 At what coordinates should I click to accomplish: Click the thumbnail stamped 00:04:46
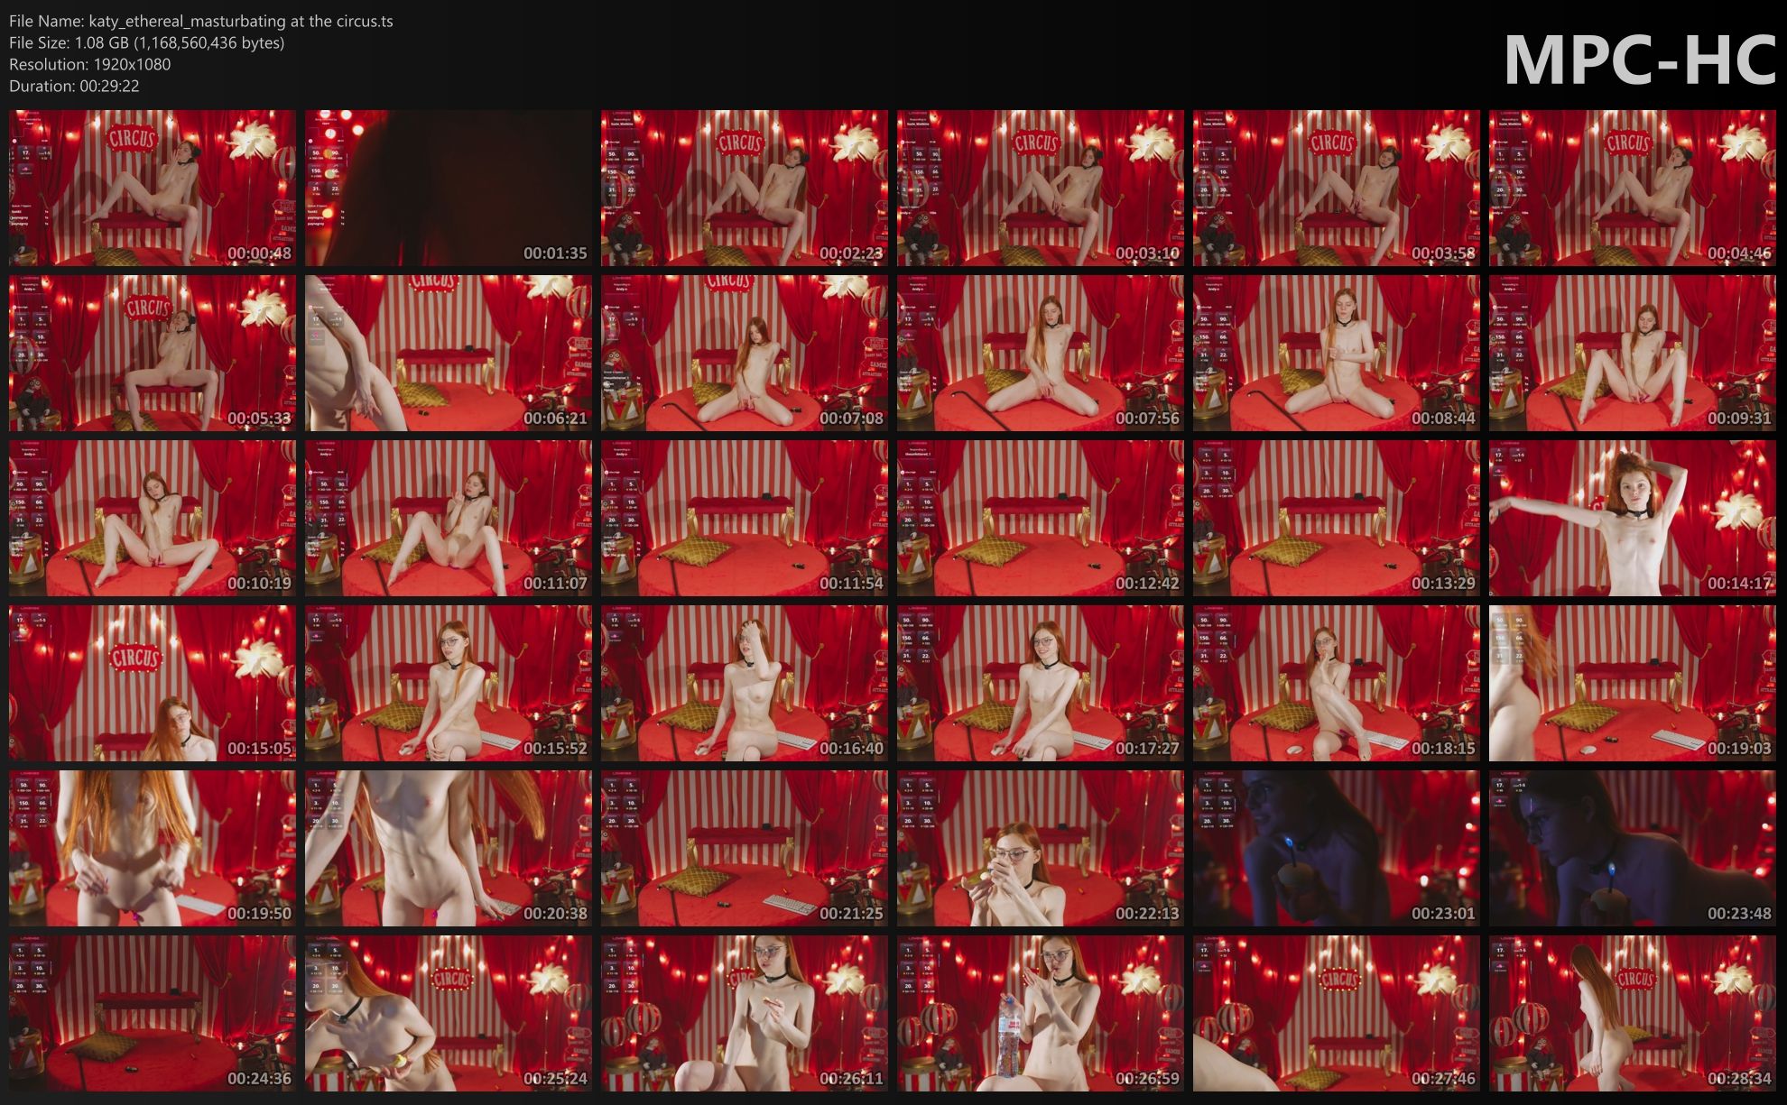(1633, 189)
